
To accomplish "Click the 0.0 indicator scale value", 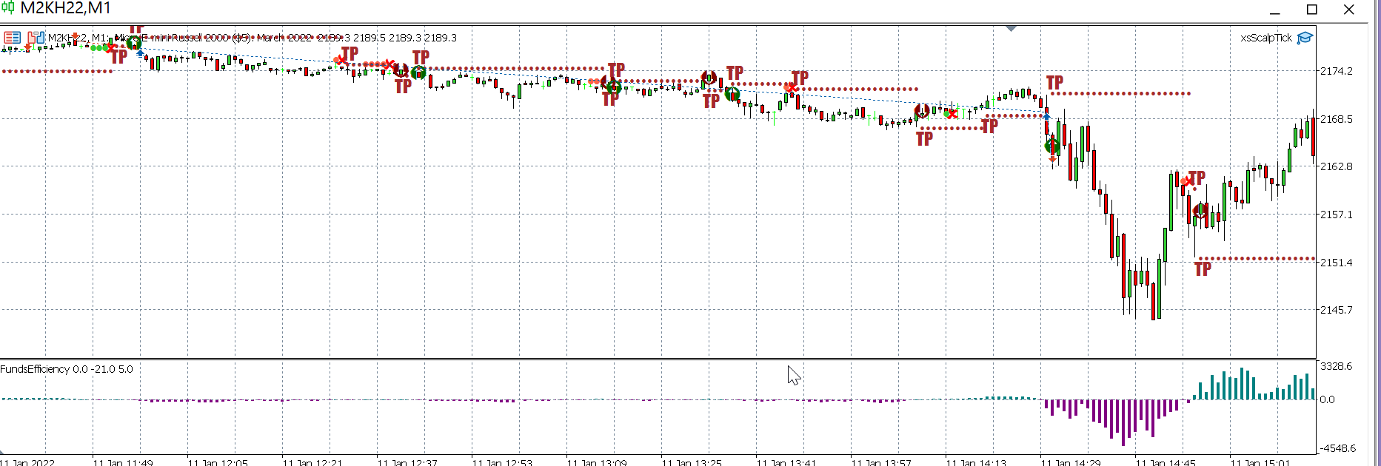I will pos(1328,399).
